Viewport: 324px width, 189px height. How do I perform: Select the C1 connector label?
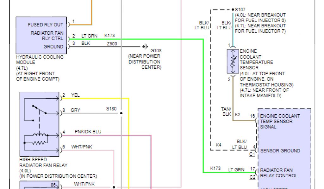[x=252, y=154]
